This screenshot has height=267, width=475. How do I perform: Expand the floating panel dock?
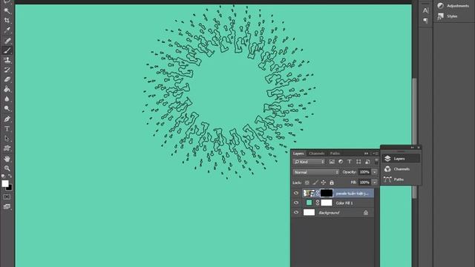pyautogui.click(x=413, y=148)
